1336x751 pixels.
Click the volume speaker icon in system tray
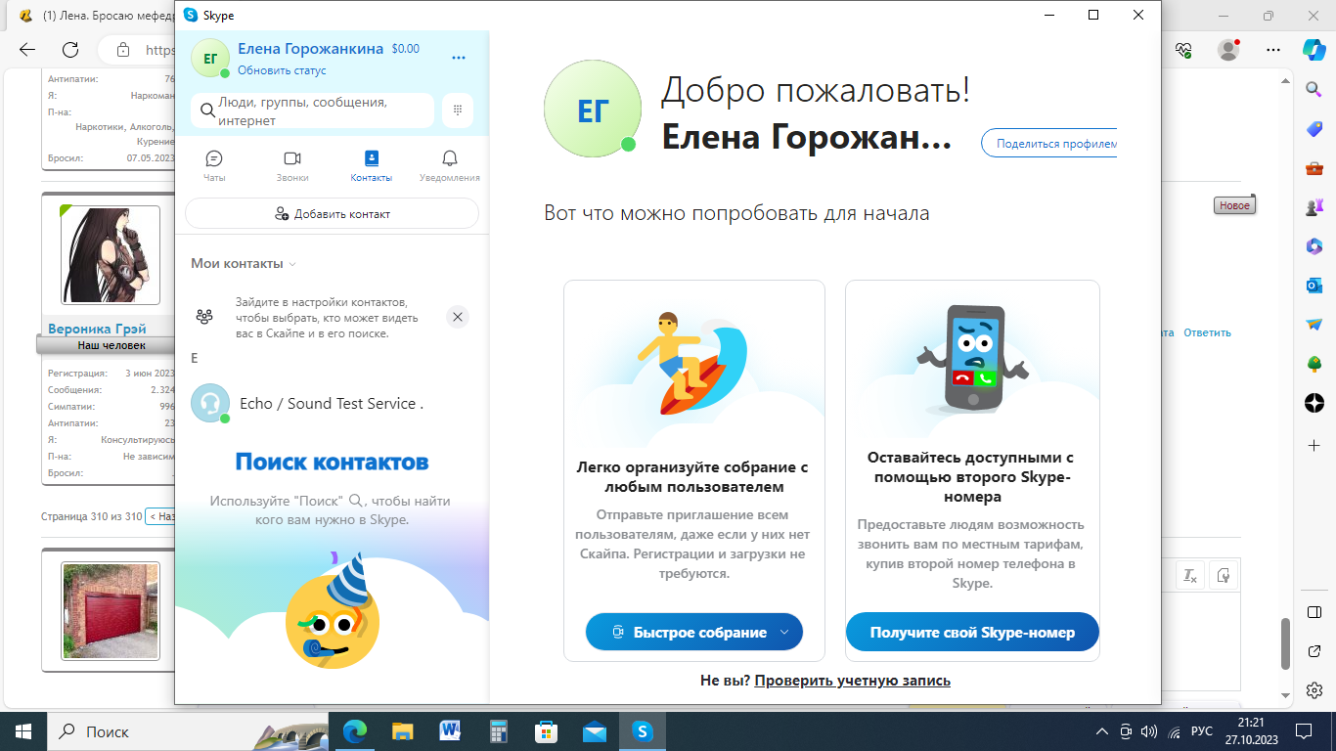(1149, 731)
